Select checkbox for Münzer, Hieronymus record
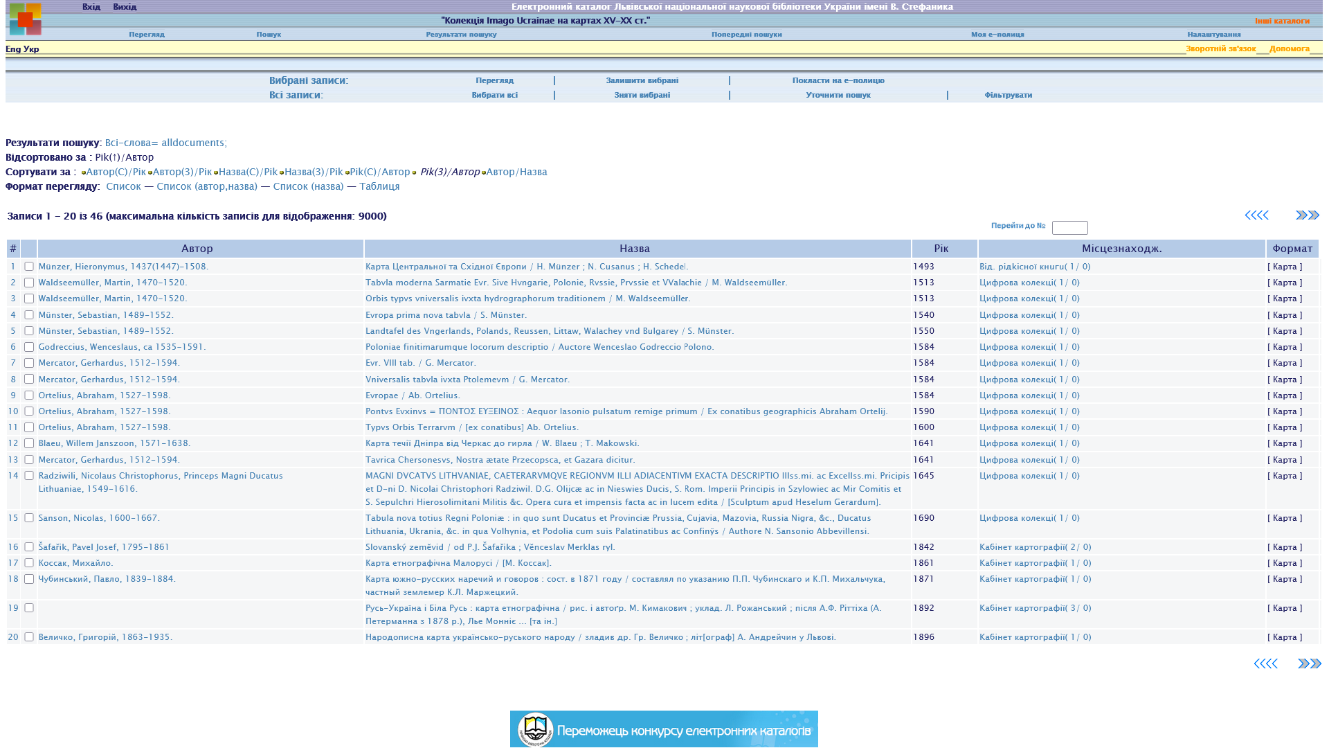Screen dimensions: 1329x748 click(29, 267)
